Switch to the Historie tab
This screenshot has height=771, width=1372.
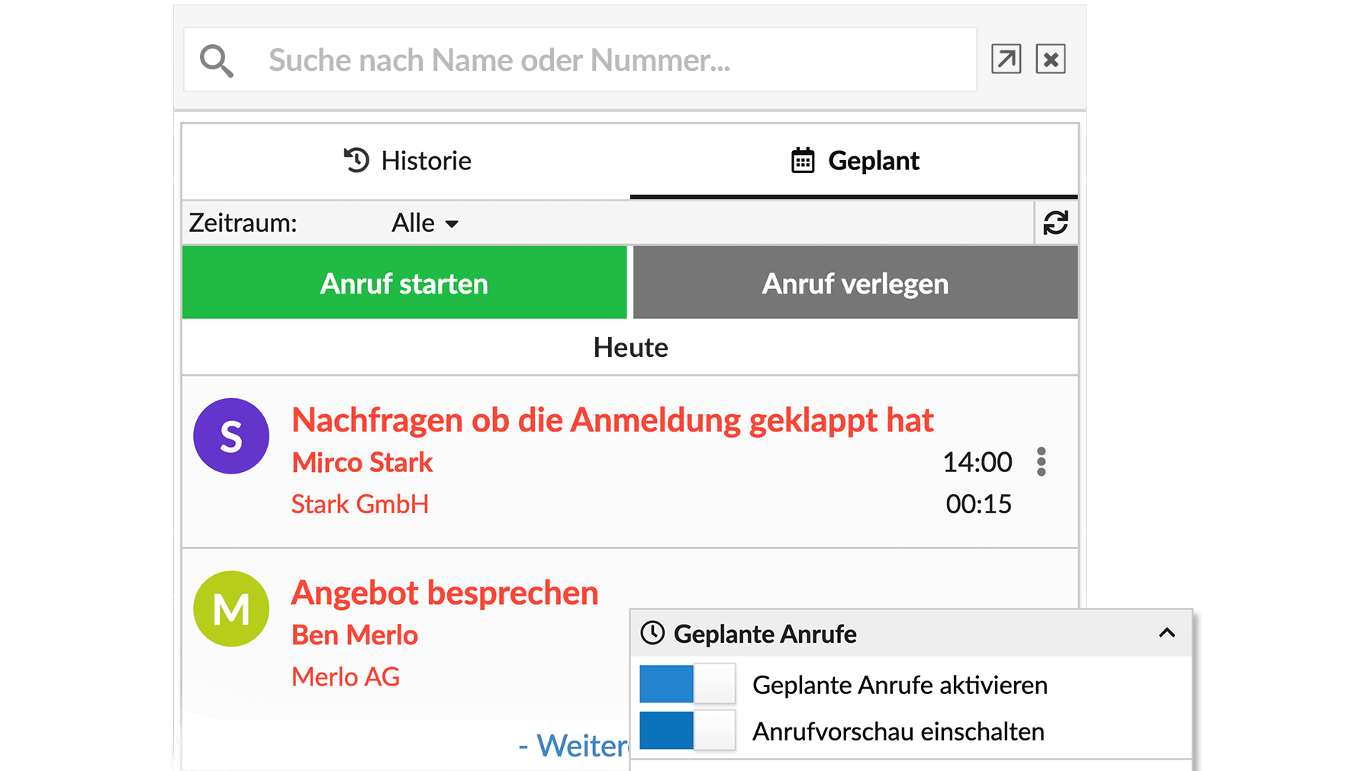click(406, 161)
